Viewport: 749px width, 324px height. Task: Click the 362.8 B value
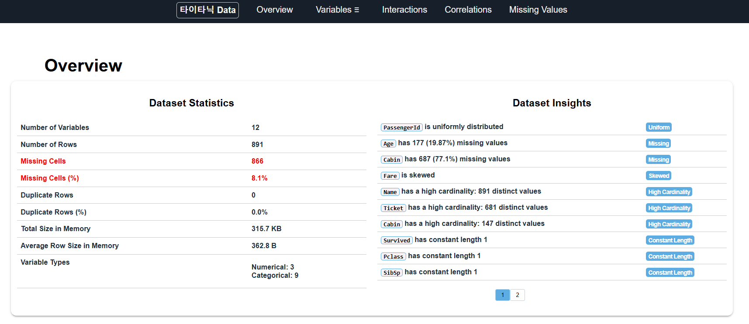[264, 246]
